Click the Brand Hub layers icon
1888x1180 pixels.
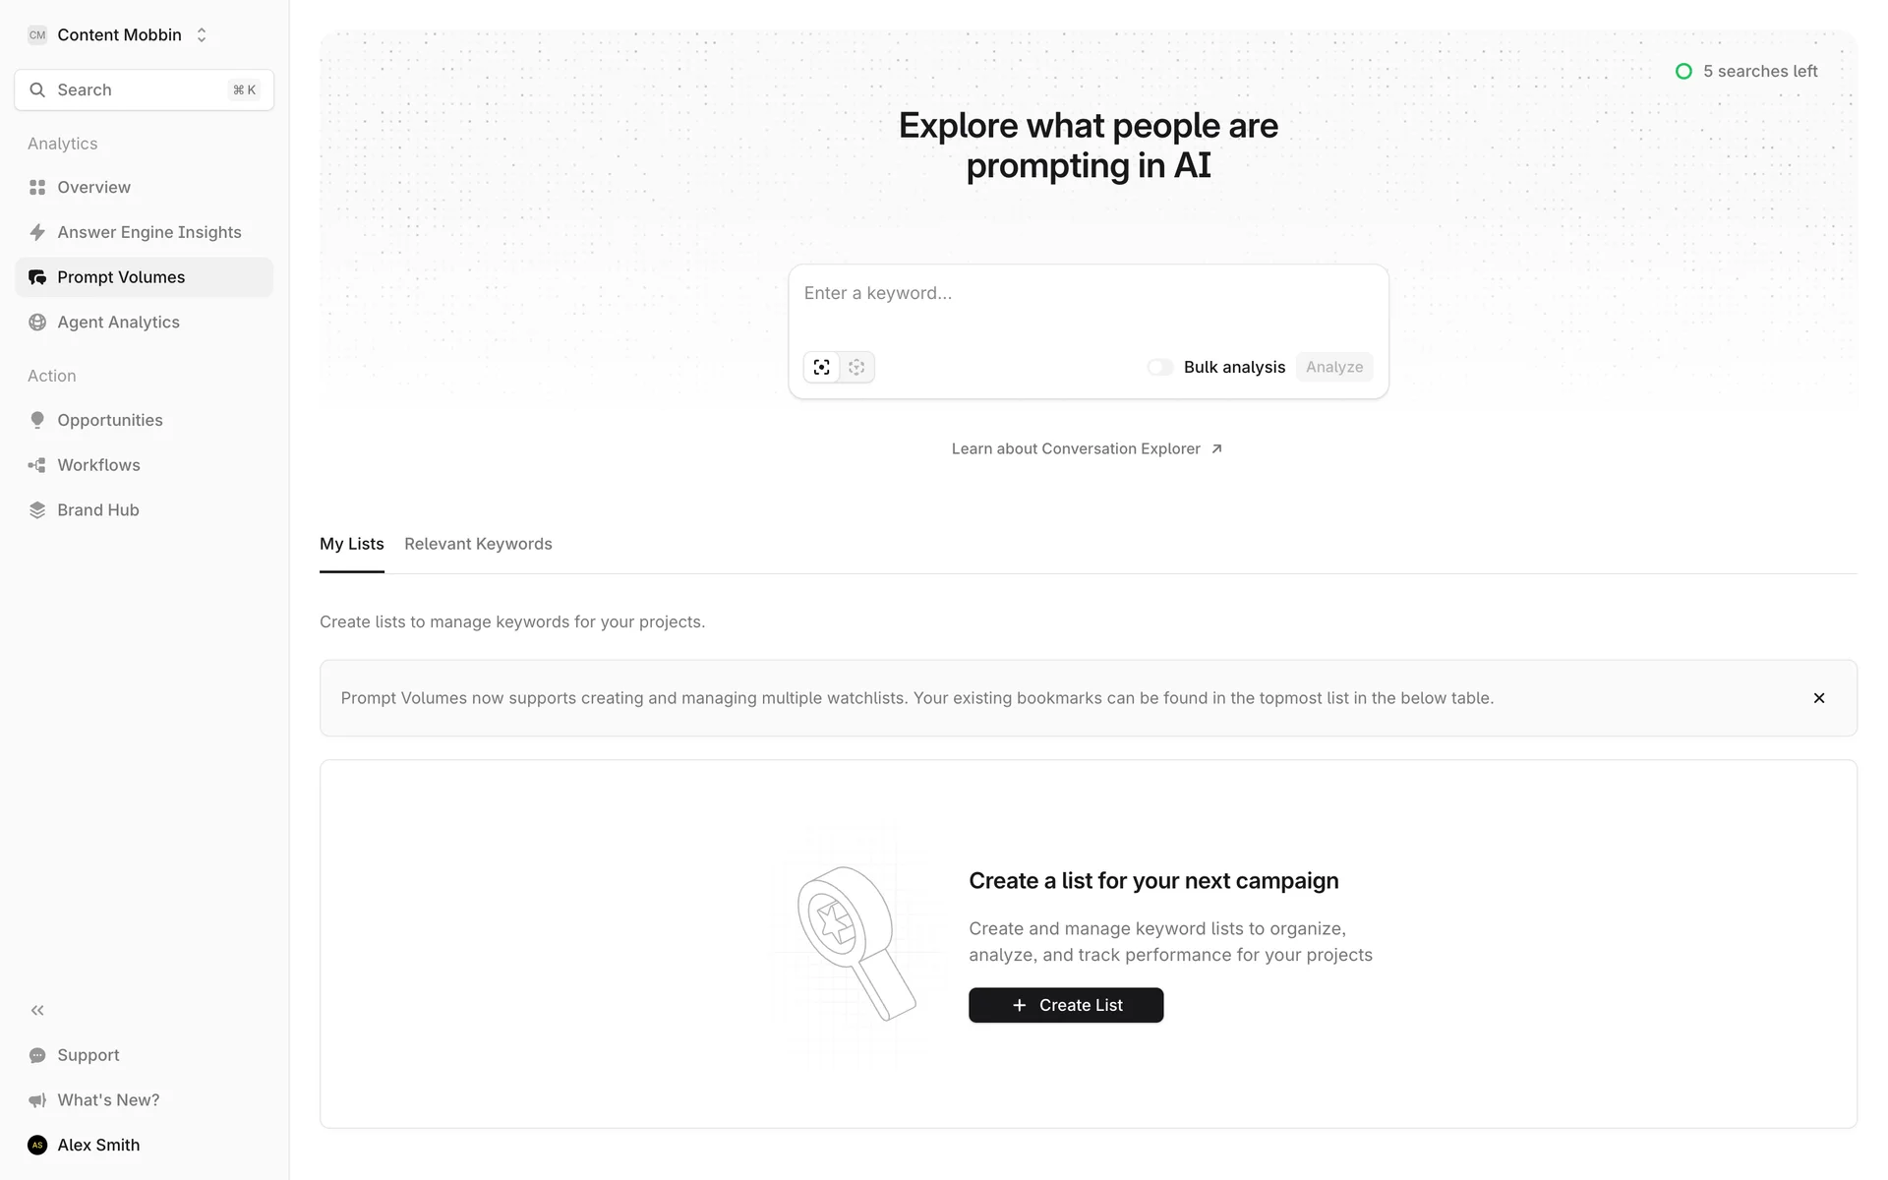coord(37,510)
